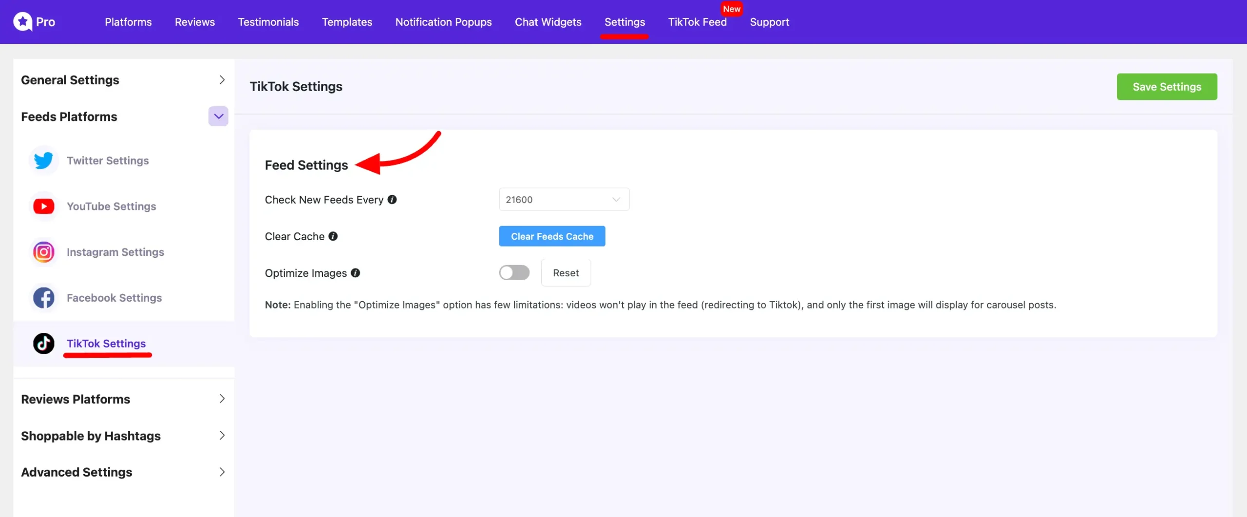Click info icon beside Optimize Images

coord(356,273)
